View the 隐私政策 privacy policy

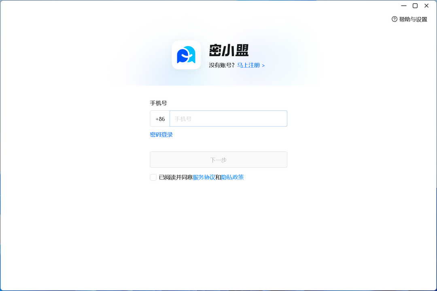point(233,177)
